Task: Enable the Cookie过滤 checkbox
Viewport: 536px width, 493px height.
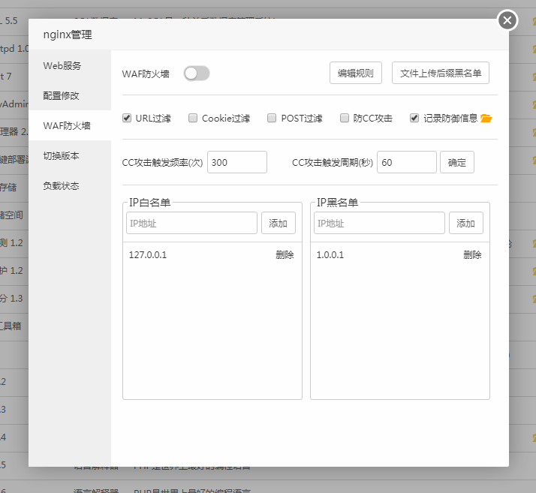Action: coord(193,118)
